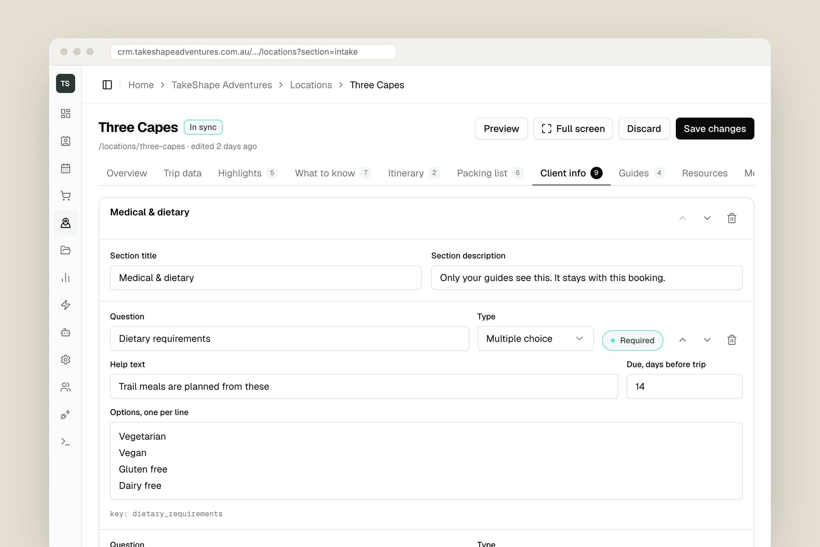The height and width of the screenshot is (547, 820).
Task: Click the Section title input field
Action: pos(266,278)
